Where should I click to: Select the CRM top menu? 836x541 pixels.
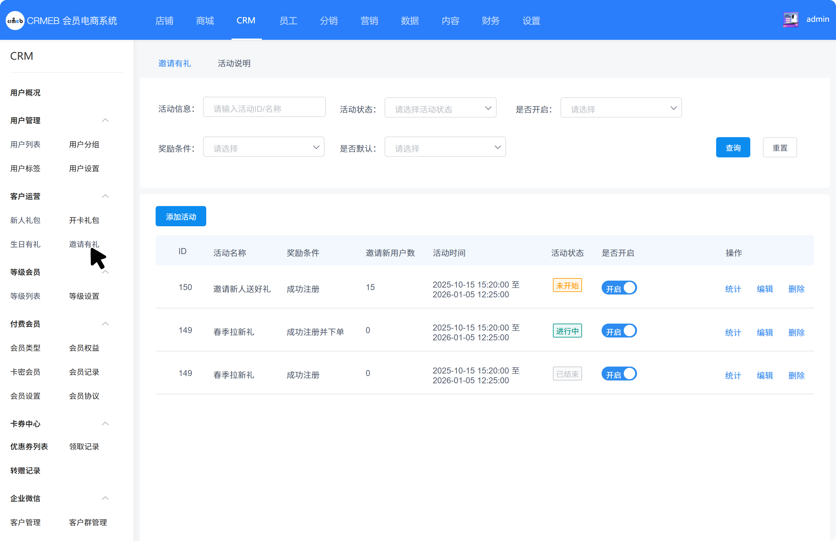tap(246, 21)
